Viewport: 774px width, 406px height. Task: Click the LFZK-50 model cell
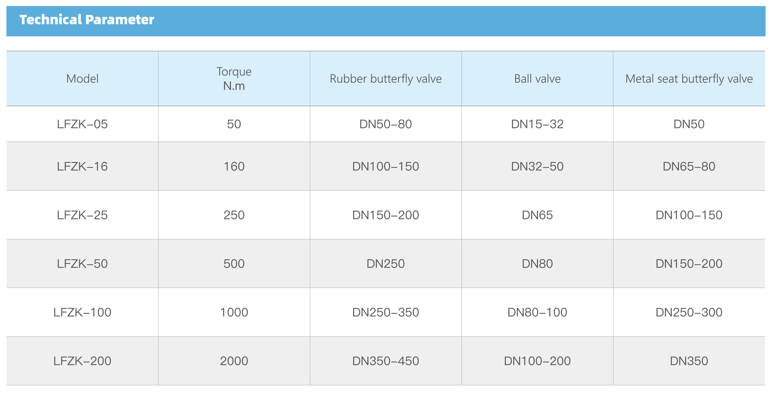(82, 264)
